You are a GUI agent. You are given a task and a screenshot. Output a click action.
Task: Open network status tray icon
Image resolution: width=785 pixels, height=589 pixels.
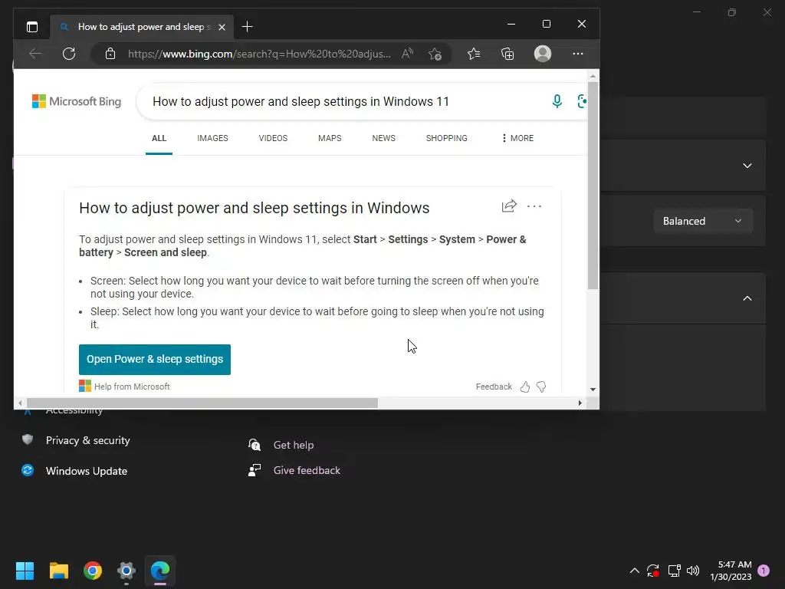(674, 571)
